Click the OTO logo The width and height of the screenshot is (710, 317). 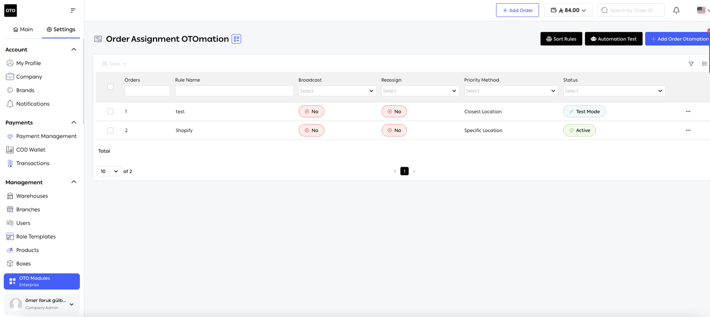[x=10, y=10]
